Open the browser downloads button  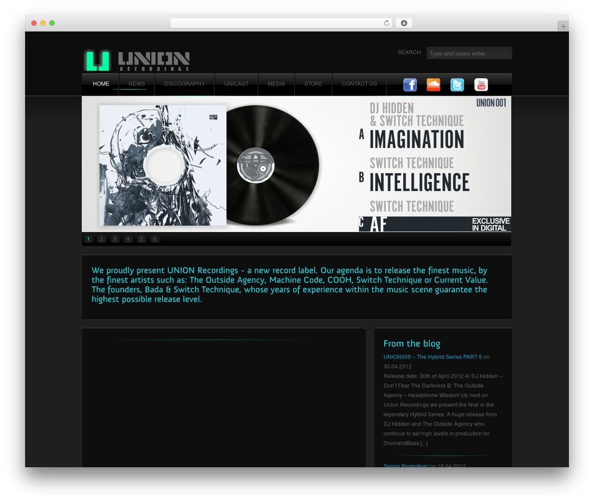coord(404,23)
